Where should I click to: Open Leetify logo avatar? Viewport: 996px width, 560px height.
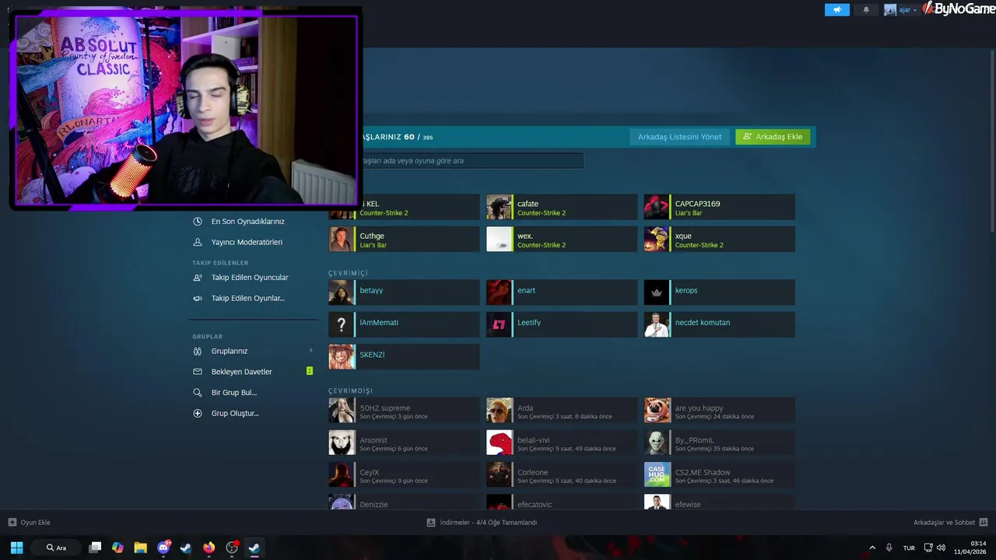pos(500,324)
